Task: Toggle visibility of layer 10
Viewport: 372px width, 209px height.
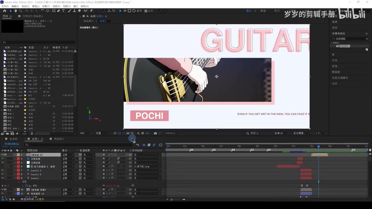Action: pos(3,190)
